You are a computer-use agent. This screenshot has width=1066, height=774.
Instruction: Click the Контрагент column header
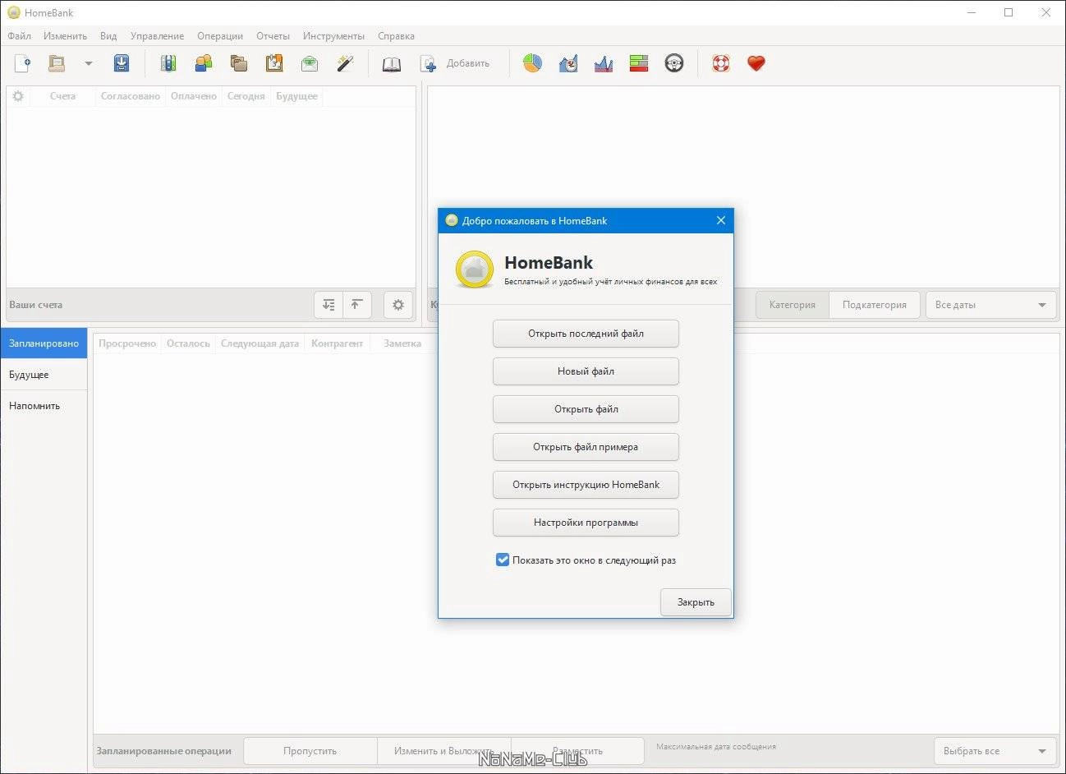[x=337, y=343]
